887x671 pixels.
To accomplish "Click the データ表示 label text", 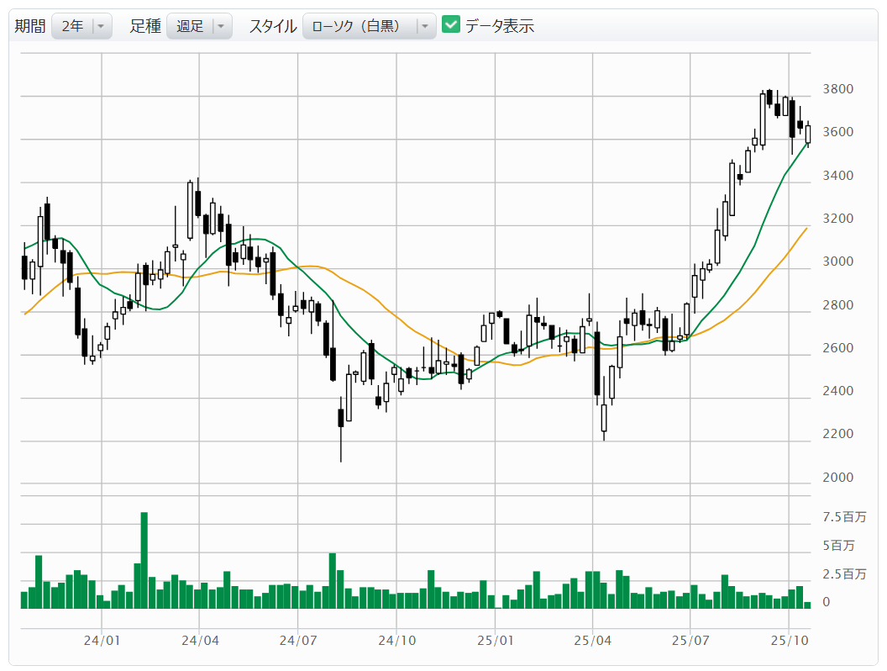I will [x=500, y=26].
